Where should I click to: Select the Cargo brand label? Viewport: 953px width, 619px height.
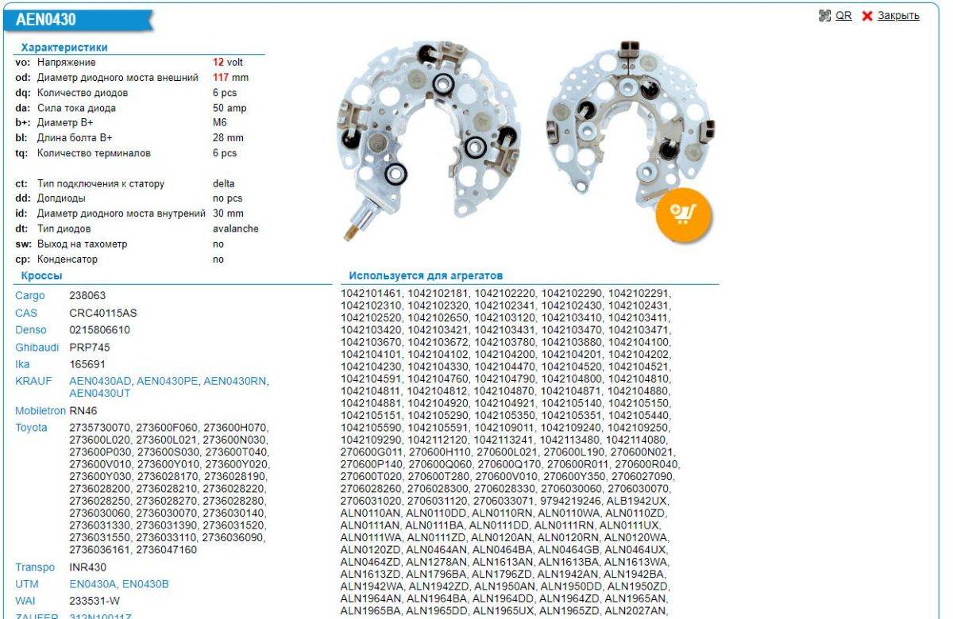pyautogui.click(x=30, y=296)
